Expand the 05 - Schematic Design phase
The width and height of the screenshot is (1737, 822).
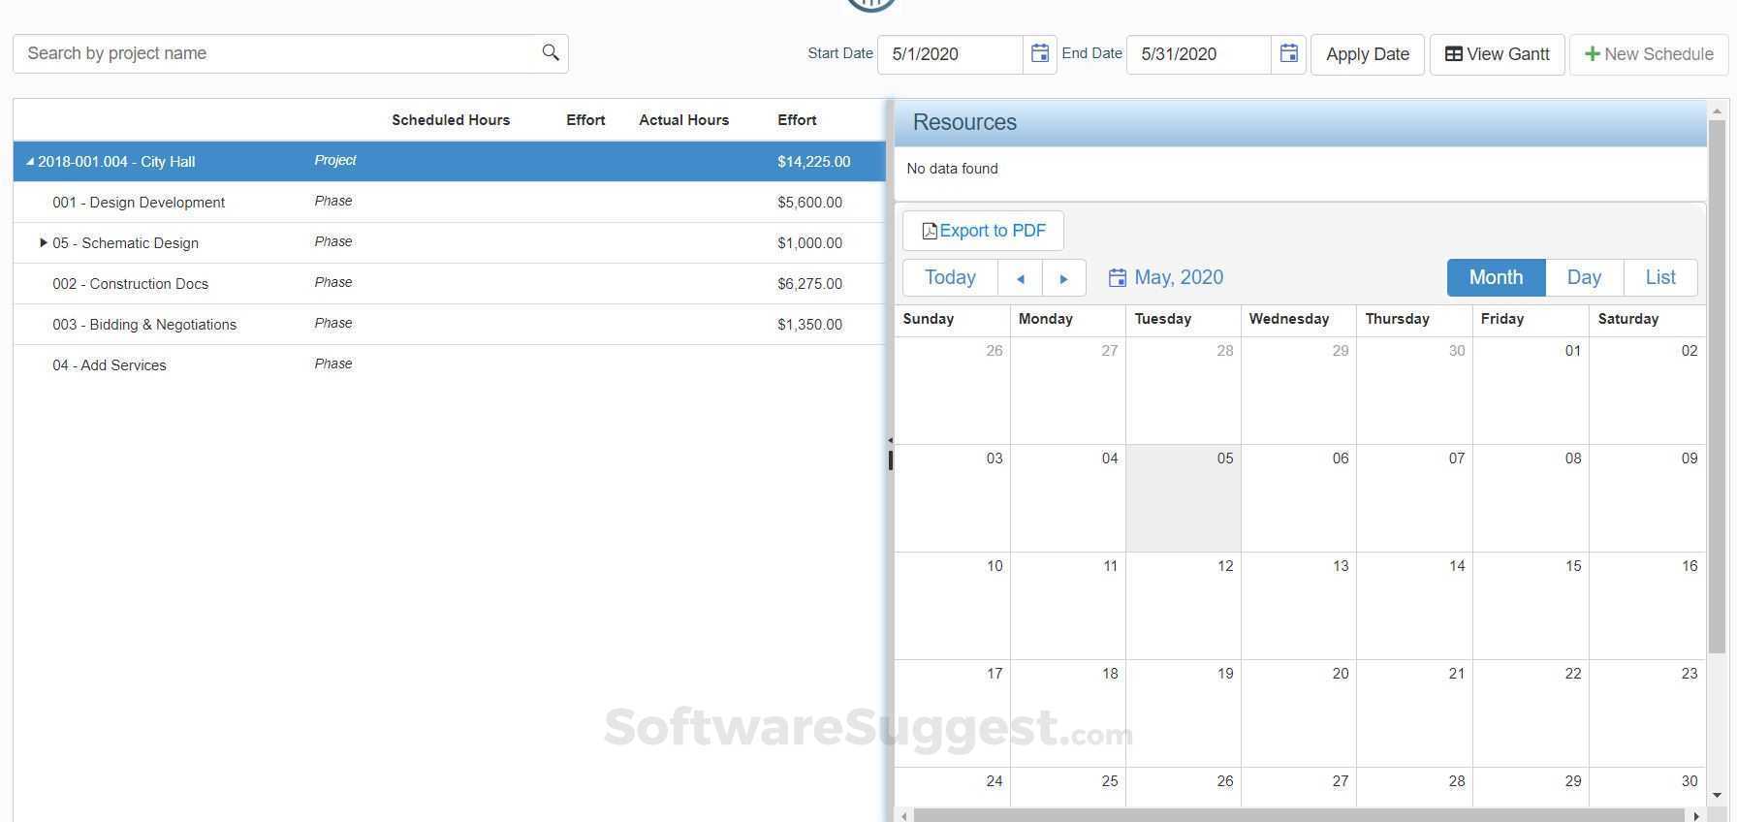click(x=43, y=242)
